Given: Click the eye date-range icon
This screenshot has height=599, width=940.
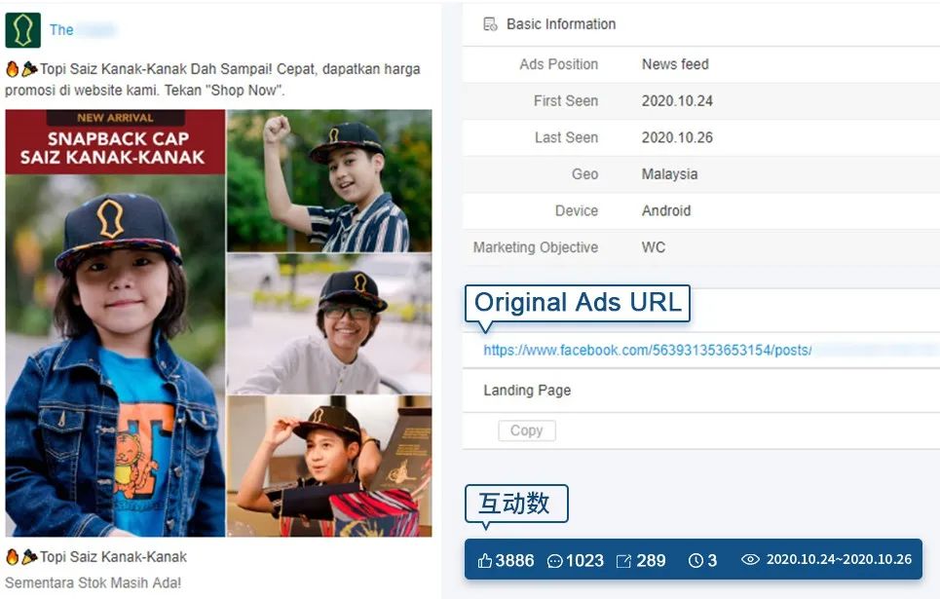Looking at the screenshot, I should tap(750, 560).
